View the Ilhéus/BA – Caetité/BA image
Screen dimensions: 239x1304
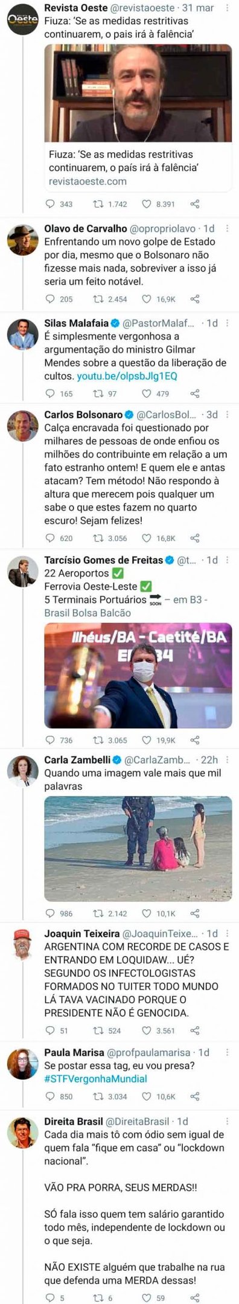[x=138, y=676]
